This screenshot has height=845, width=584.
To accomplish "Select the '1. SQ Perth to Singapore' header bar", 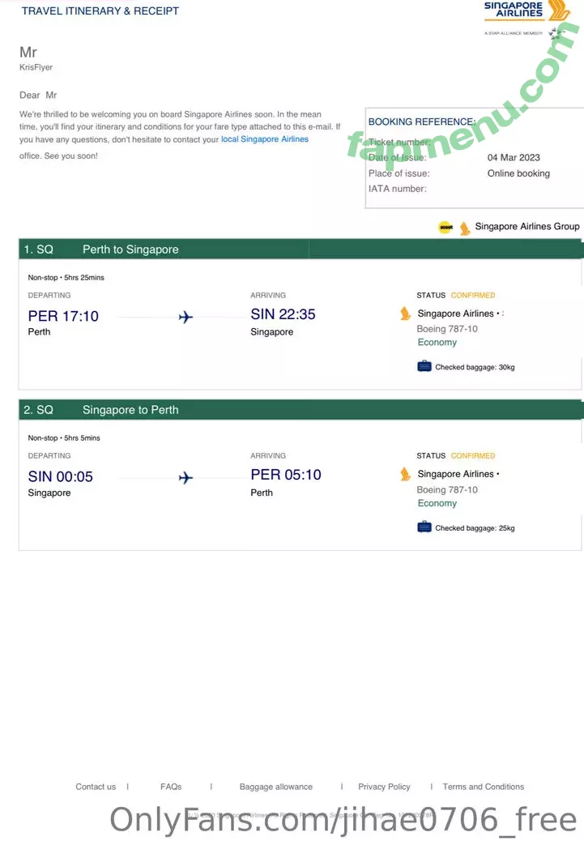I will (301, 249).
